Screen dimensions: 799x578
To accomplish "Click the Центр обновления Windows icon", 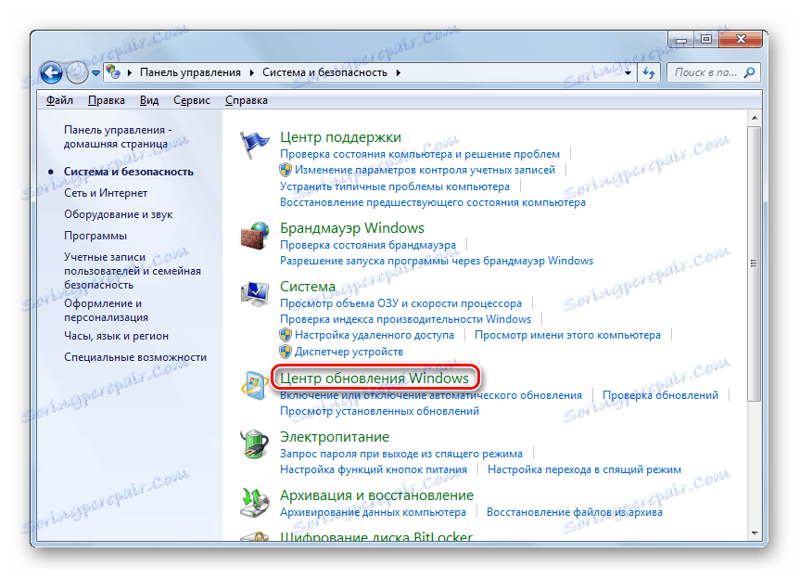I will [254, 386].
